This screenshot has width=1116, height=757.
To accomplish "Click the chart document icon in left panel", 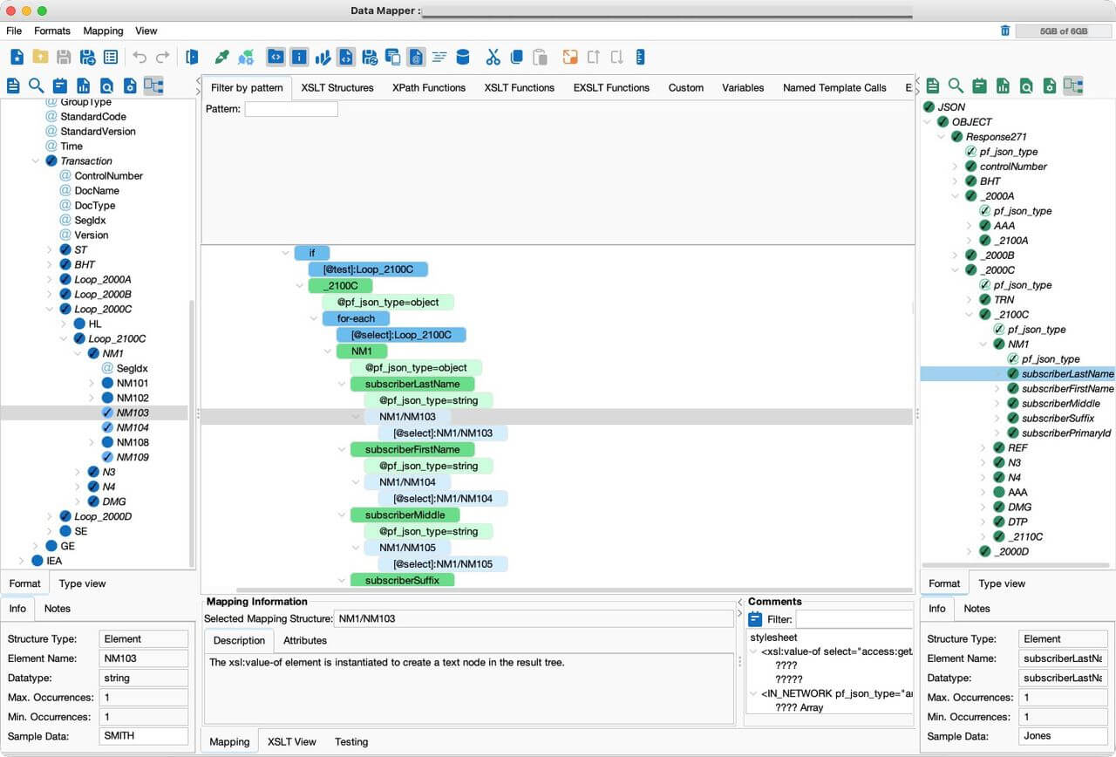I will (x=83, y=85).
